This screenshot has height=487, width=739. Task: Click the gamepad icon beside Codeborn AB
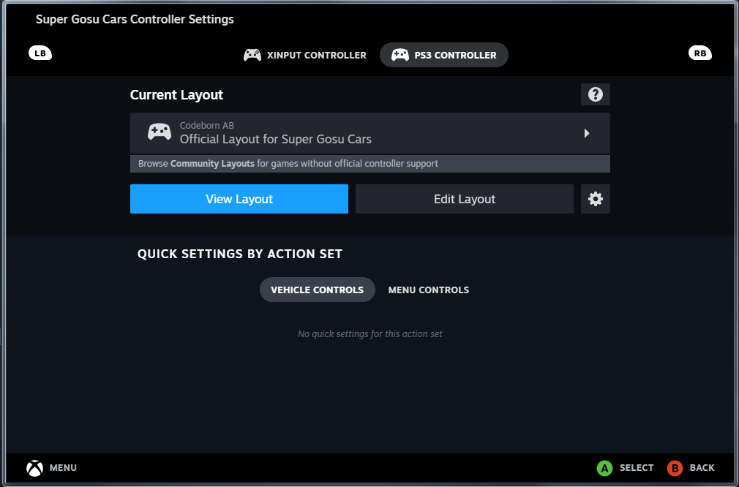tap(160, 132)
